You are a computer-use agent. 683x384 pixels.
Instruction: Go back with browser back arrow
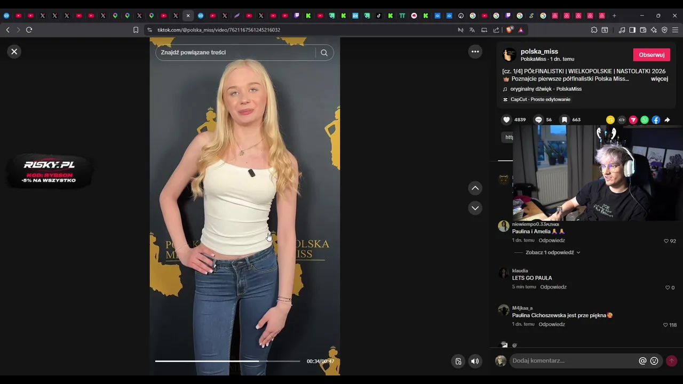(x=7, y=30)
